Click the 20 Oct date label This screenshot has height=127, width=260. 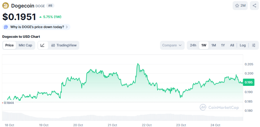(78, 125)
